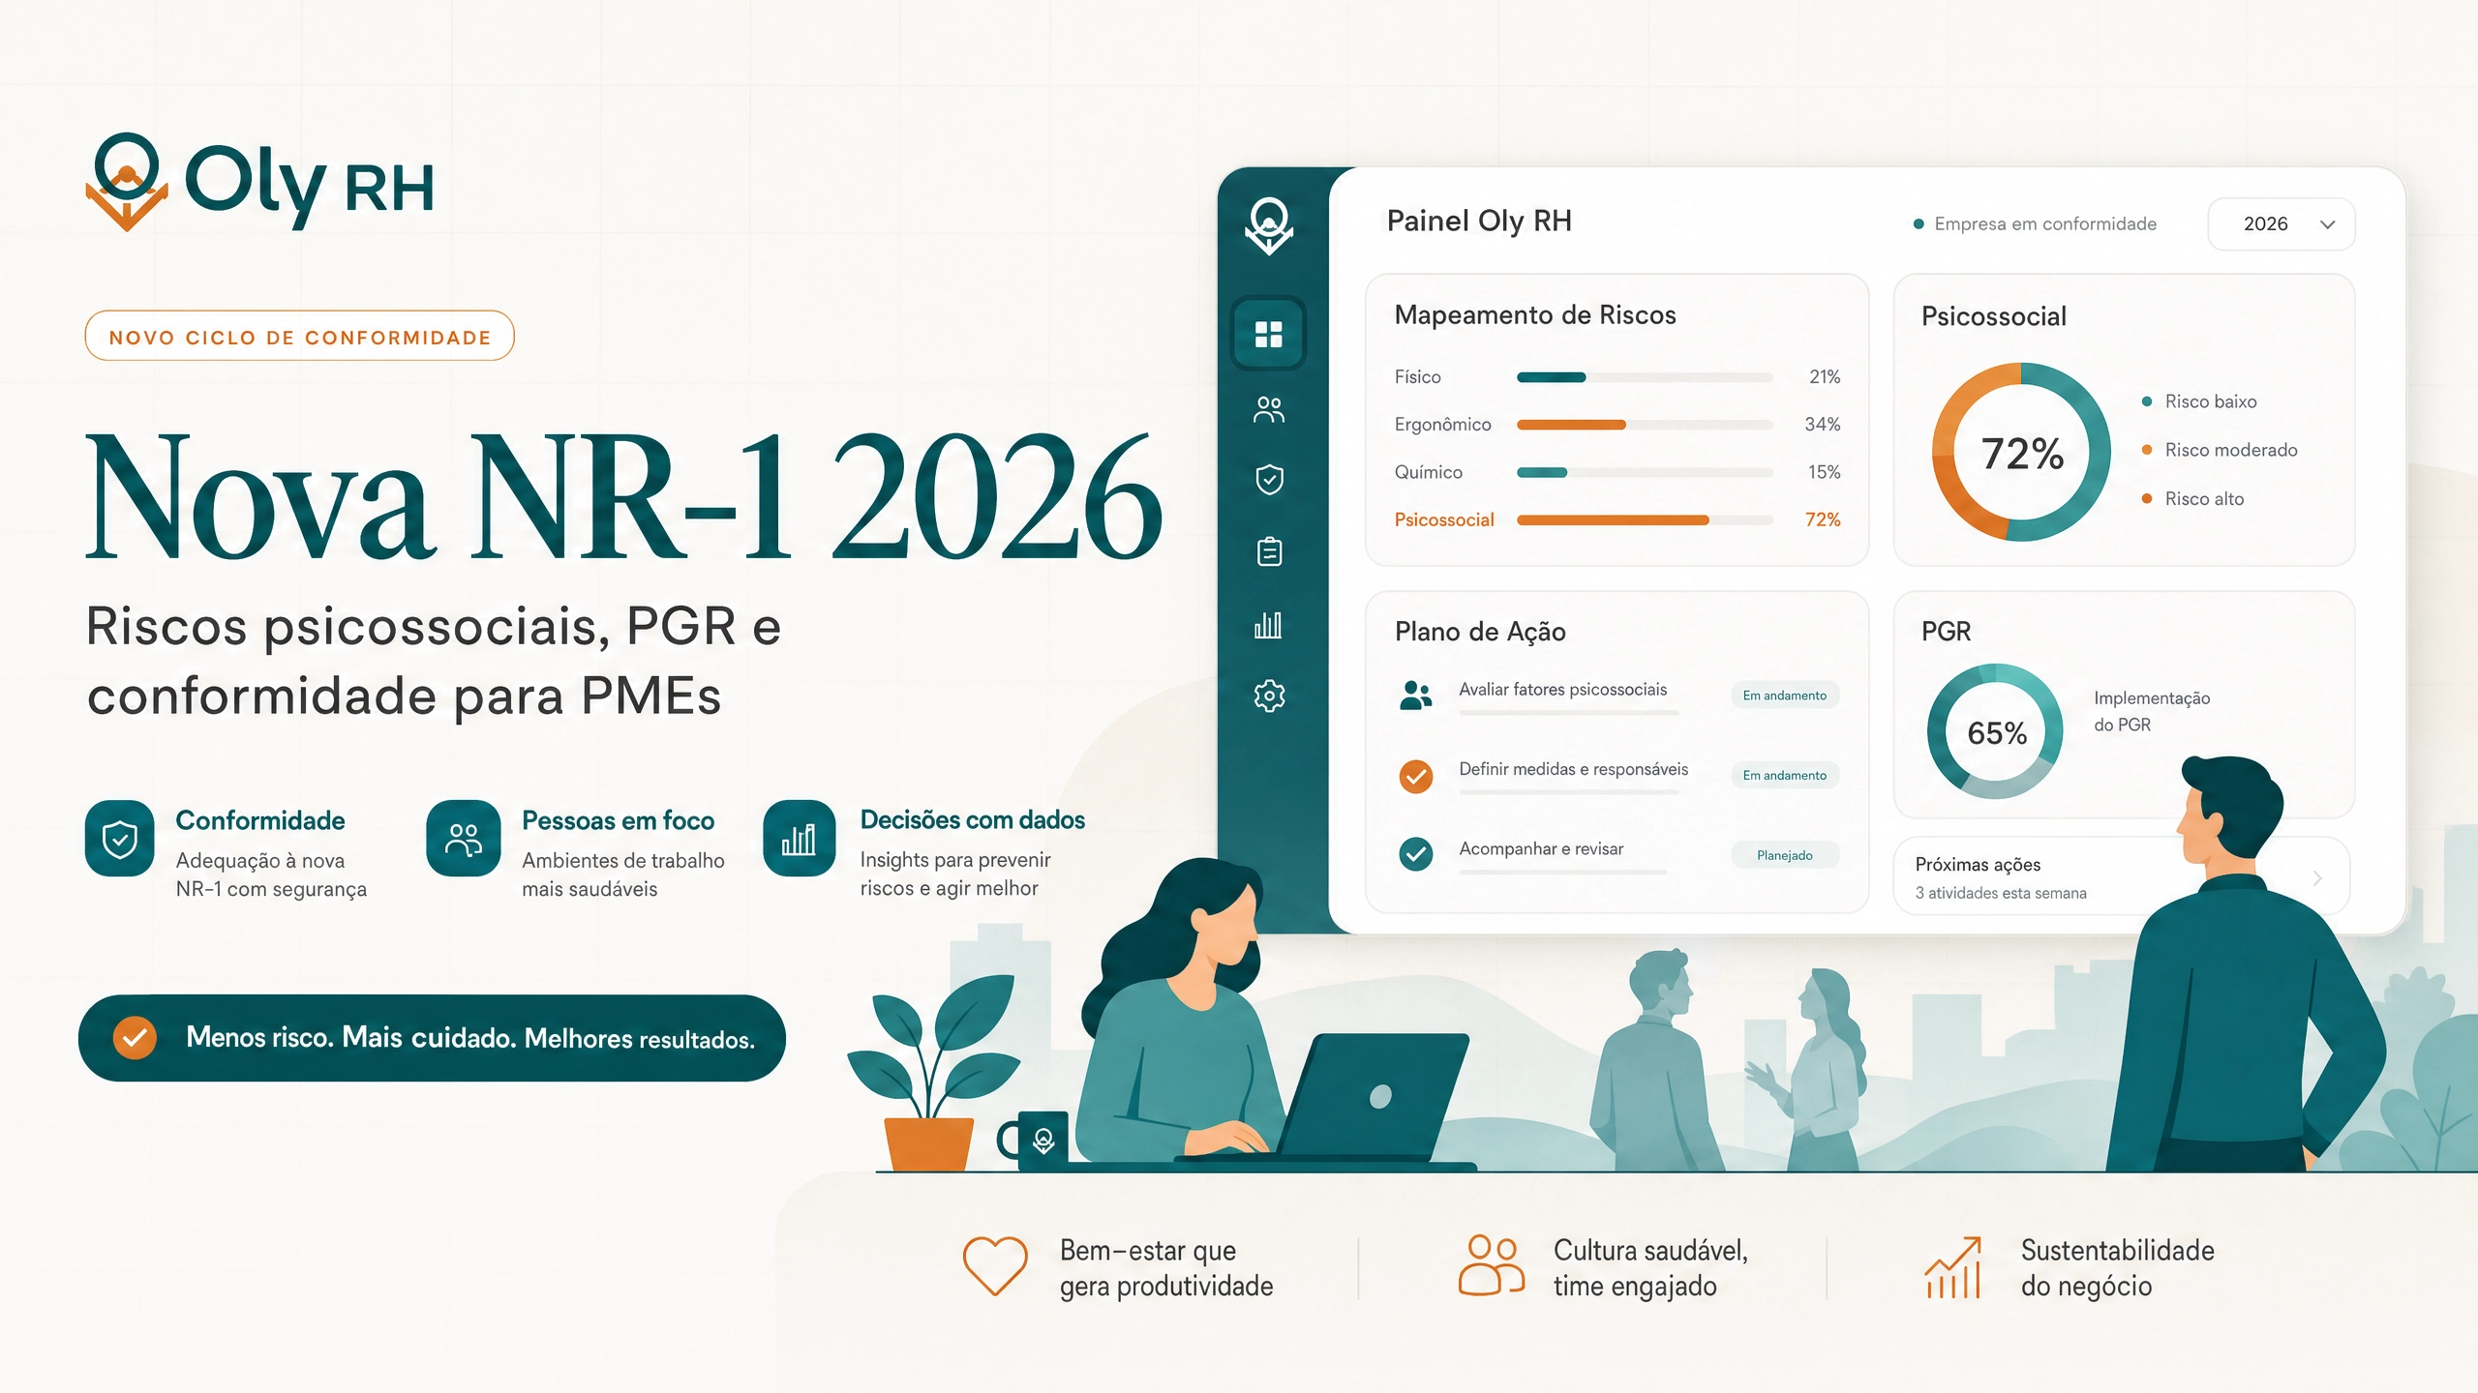Open the dashboard grid icon in the sidebar
The image size is (2478, 1393).
click(1269, 334)
